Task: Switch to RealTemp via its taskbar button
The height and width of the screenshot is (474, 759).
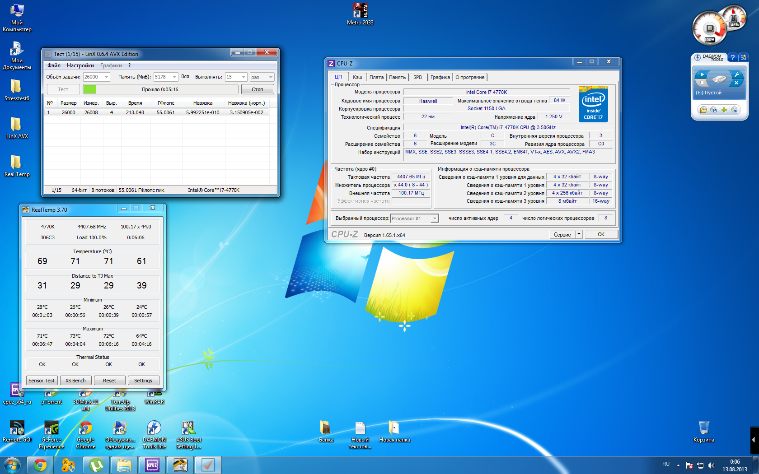Action: tap(180, 465)
